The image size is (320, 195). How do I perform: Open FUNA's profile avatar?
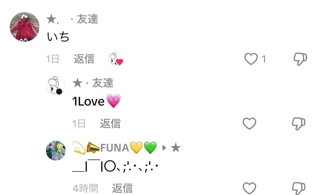click(x=56, y=151)
